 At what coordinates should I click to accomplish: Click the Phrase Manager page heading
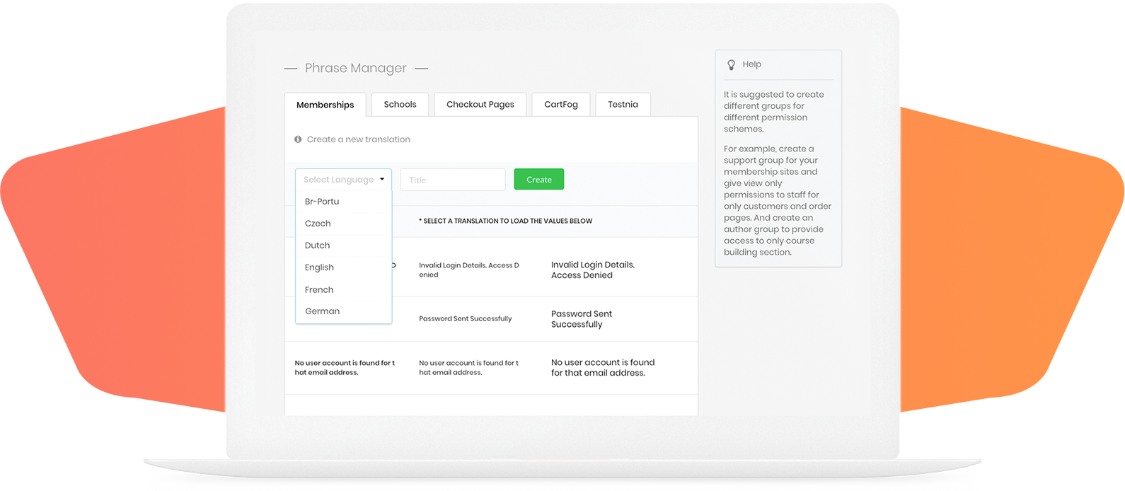point(355,68)
